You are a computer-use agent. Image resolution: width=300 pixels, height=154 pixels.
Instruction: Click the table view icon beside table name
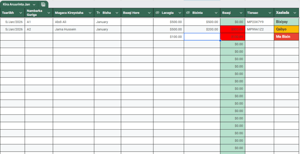tap(43, 5)
